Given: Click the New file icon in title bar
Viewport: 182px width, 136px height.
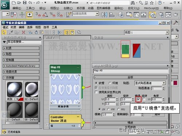Looking at the screenshot, I should pos(14,3).
